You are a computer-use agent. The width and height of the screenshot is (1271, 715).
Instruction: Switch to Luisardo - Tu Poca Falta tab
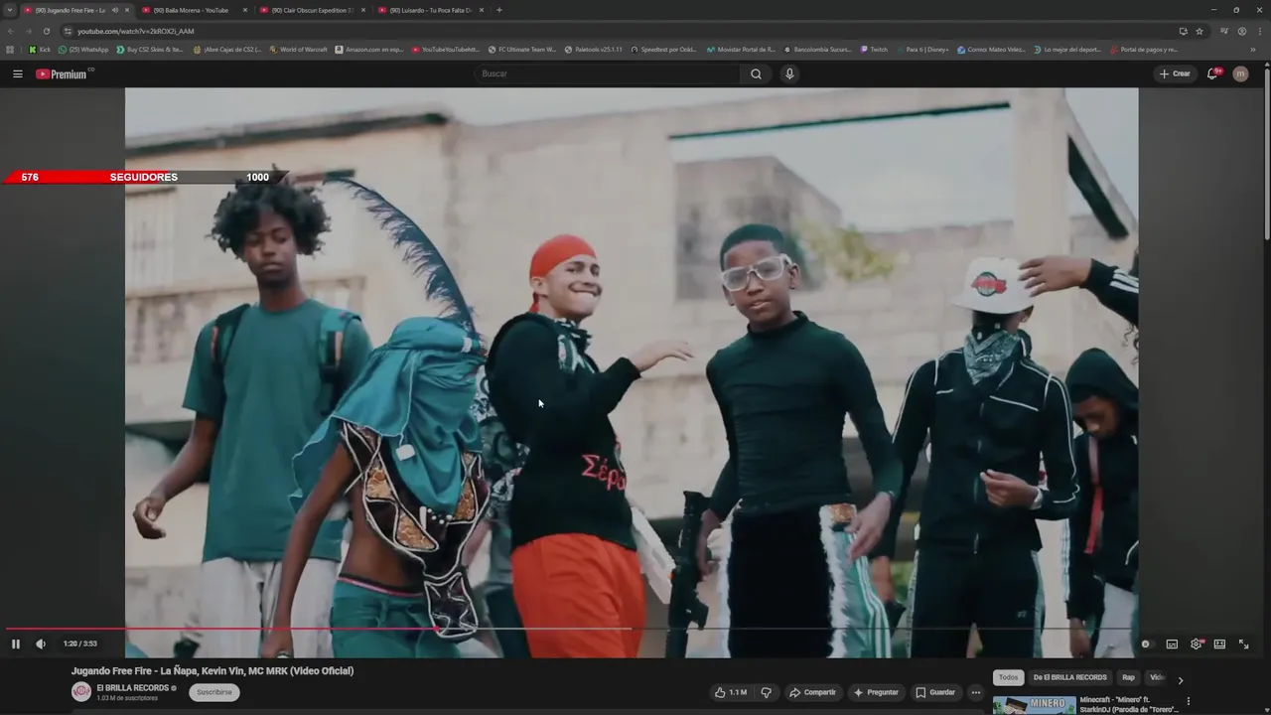431,10
